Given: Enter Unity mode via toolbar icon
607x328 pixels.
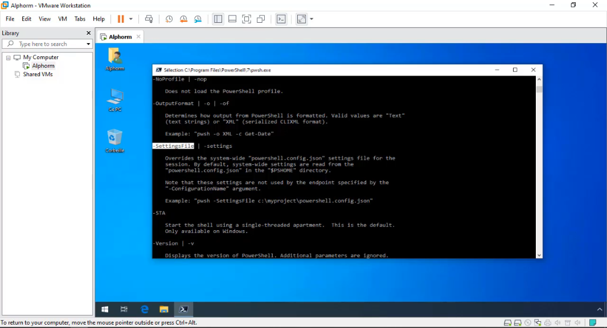Looking at the screenshot, I should tap(260, 19).
